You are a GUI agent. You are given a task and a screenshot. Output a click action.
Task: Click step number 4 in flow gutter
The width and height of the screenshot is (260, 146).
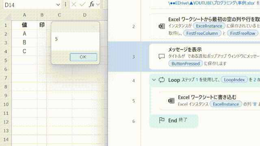pos(134,81)
